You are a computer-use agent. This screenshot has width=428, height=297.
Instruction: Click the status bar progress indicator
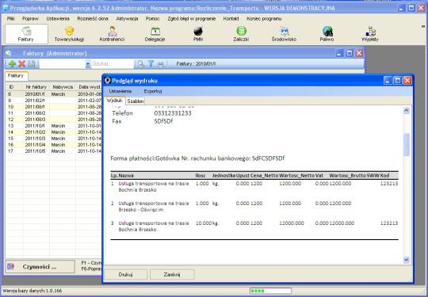[270, 291]
